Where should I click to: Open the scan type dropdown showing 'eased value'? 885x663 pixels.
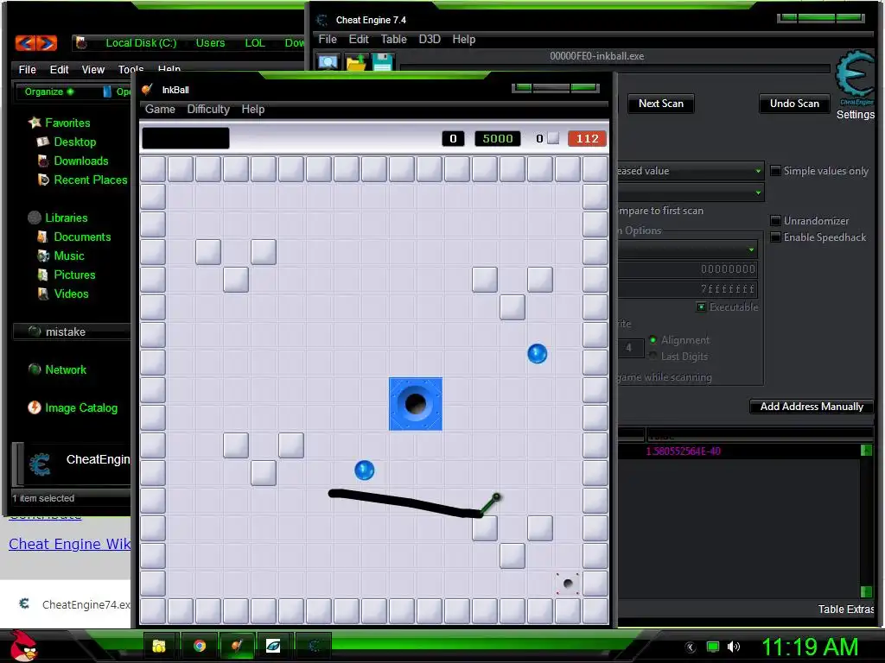point(691,171)
